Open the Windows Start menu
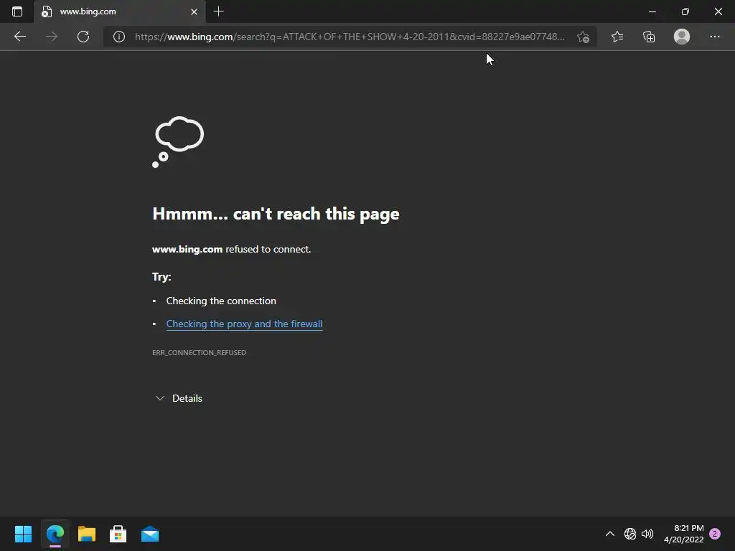 (x=23, y=534)
